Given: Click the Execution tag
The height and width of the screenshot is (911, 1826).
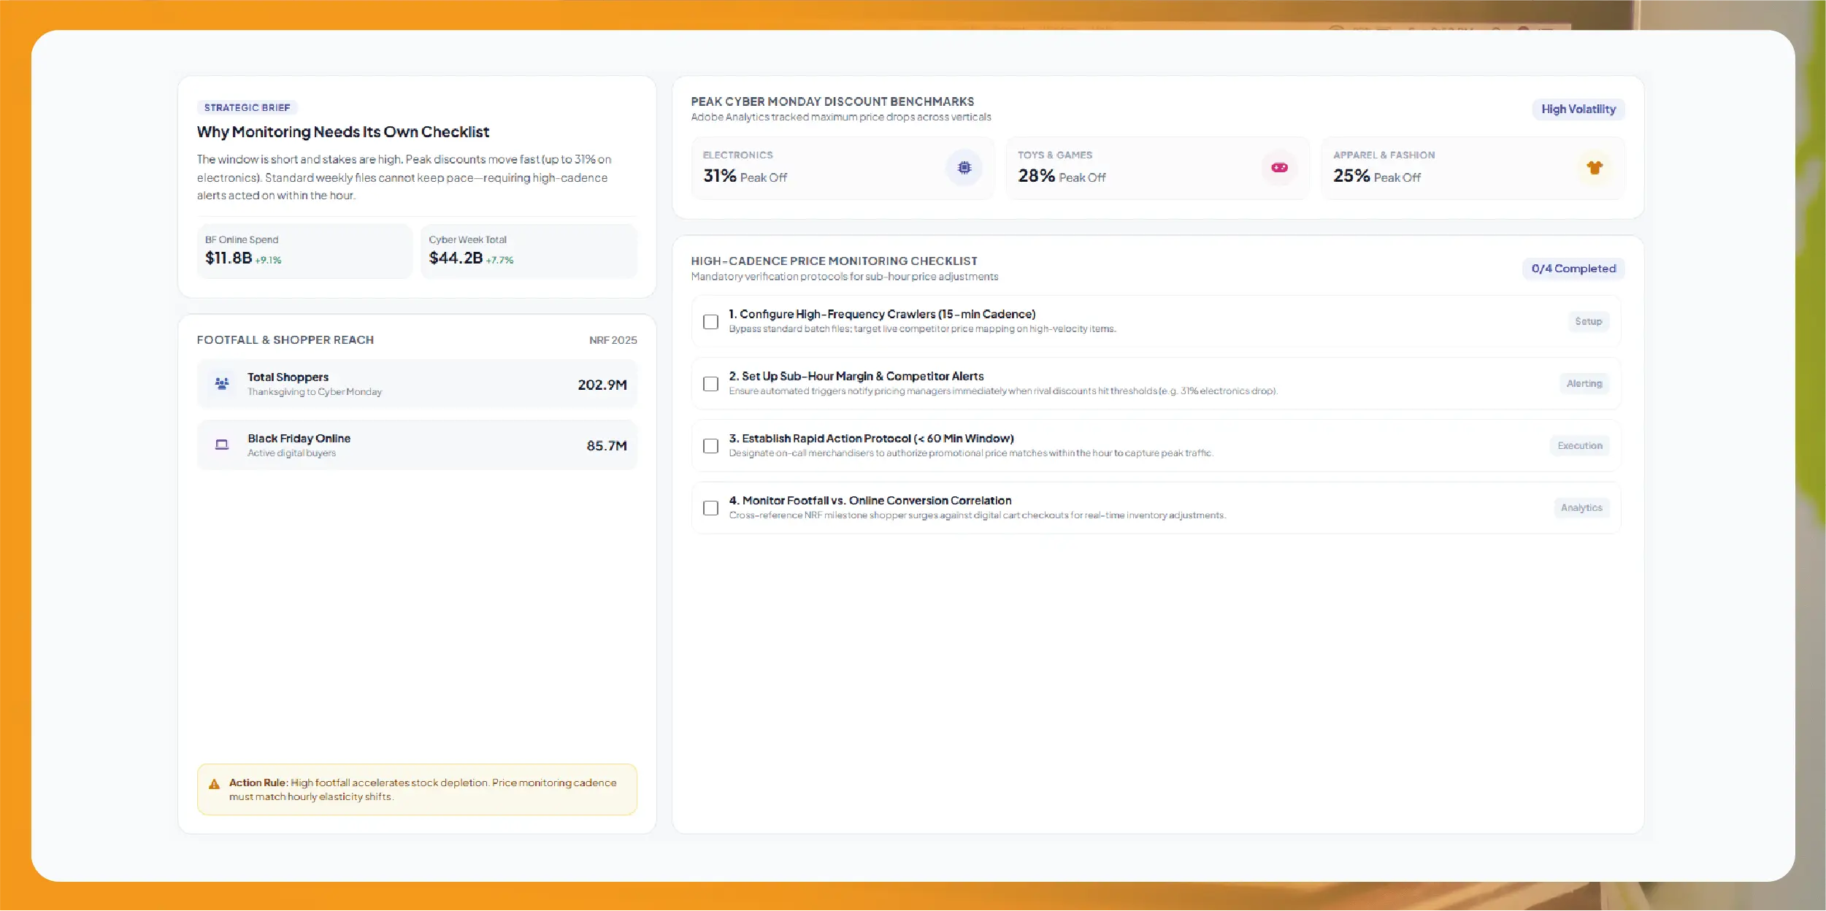Looking at the screenshot, I should pos(1579,445).
